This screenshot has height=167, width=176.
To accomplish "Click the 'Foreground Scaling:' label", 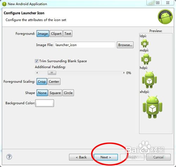I will pos(19,82).
